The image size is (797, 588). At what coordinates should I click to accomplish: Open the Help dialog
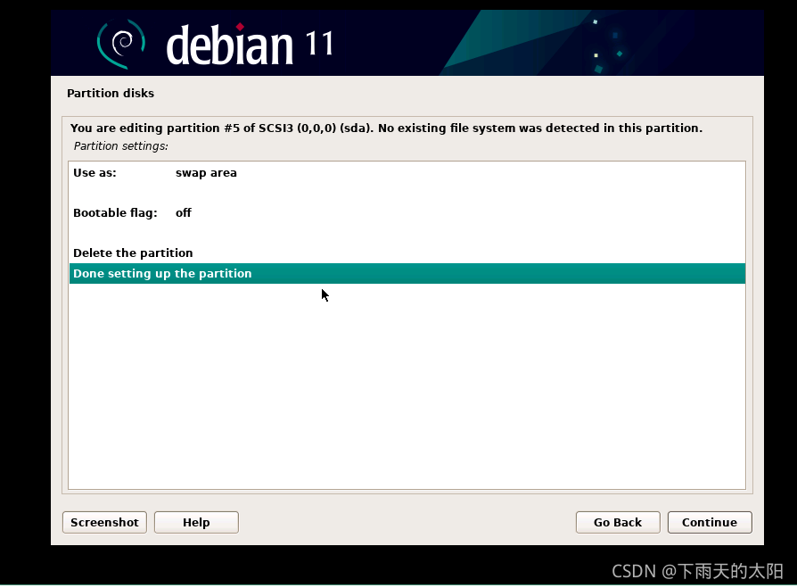(195, 522)
